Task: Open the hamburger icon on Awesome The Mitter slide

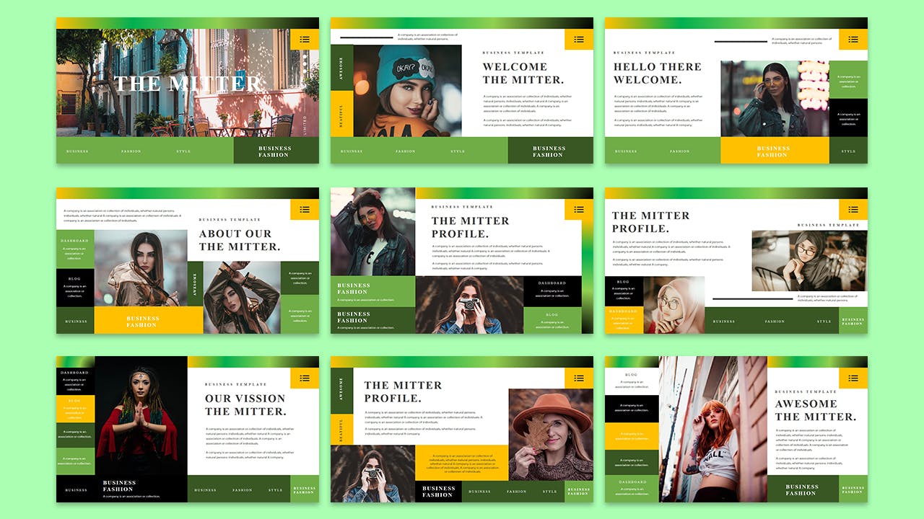Action: coord(853,378)
